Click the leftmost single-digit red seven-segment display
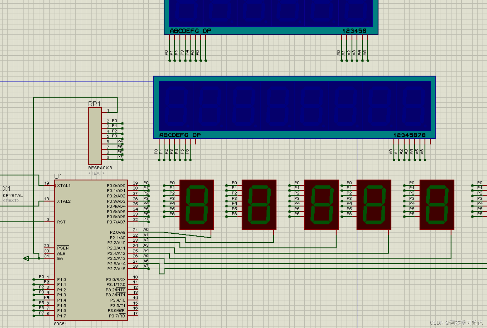487x328 pixels. [x=197, y=204]
